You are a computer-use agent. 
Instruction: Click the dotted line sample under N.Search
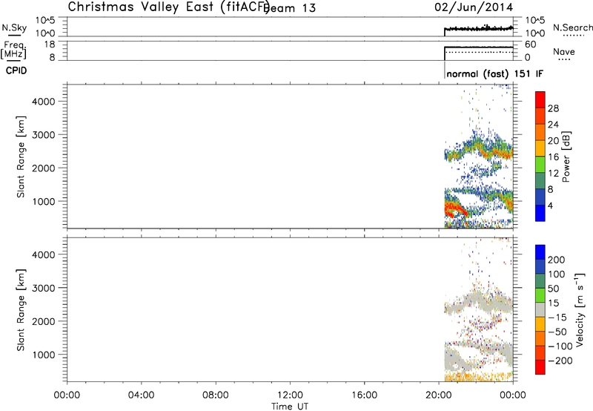[x=574, y=36]
